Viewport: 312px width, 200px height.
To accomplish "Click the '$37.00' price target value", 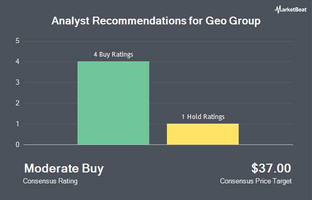I will 271,168.
